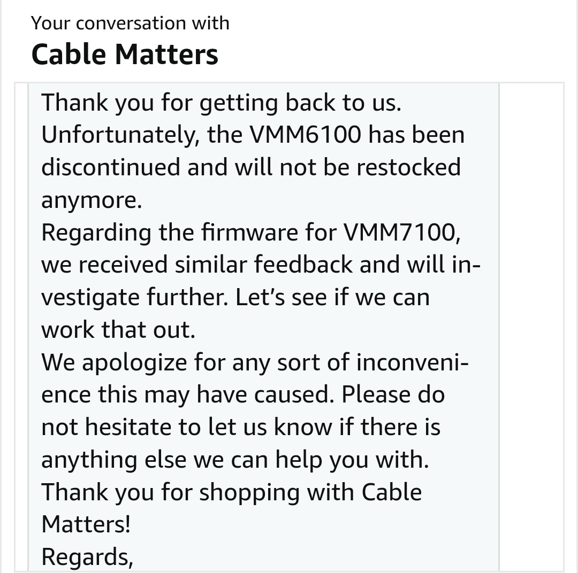Click 'We apologize for any sort' line

pos(255,362)
